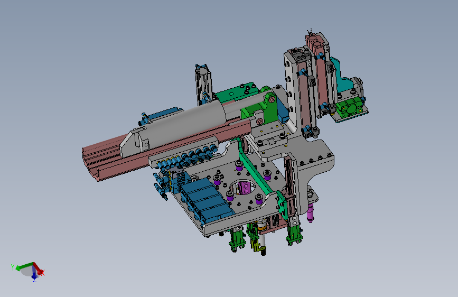458x297 pixels.
Task: Select the green pillow block bearing on the right
Action: click(350, 108)
